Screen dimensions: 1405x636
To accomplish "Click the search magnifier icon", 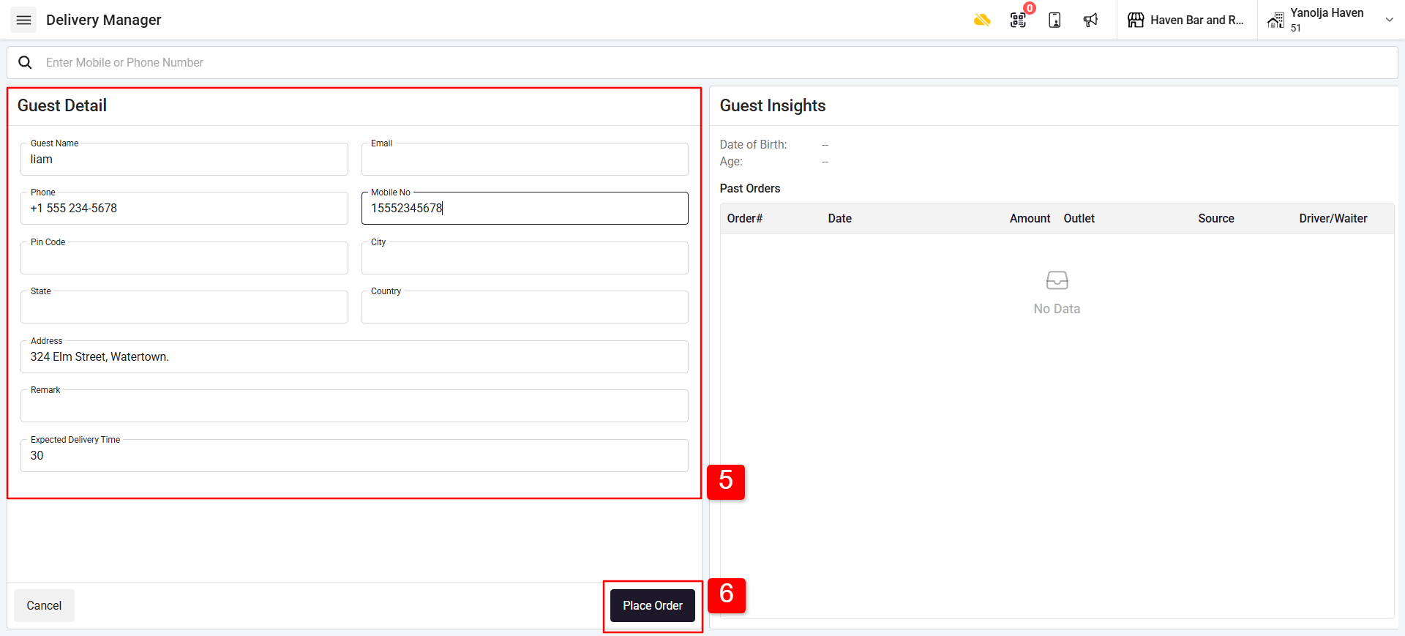I will pos(25,62).
